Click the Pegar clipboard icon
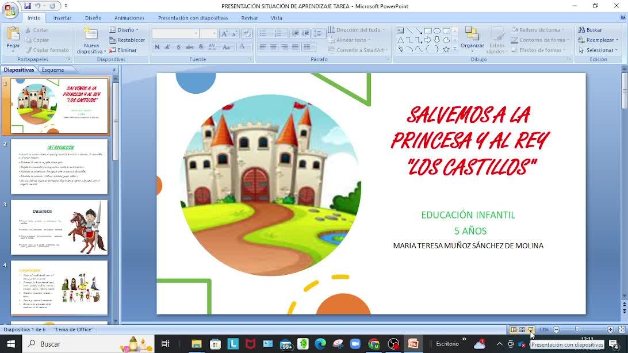 pyautogui.click(x=13, y=34)
